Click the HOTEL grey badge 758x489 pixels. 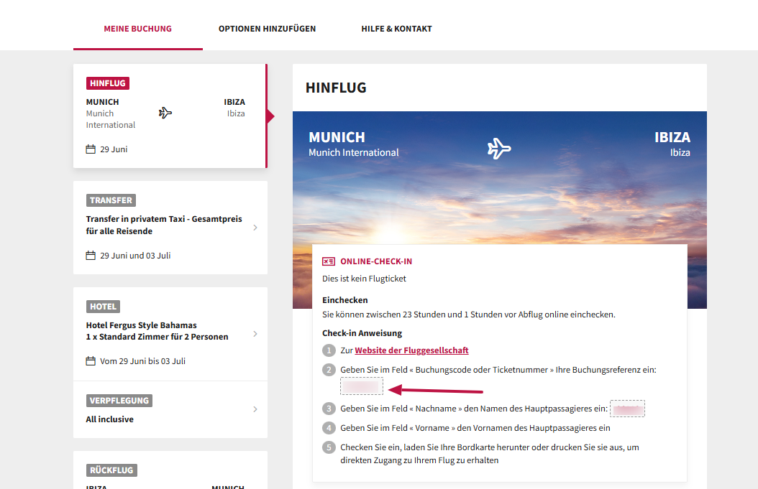(104, 307)
